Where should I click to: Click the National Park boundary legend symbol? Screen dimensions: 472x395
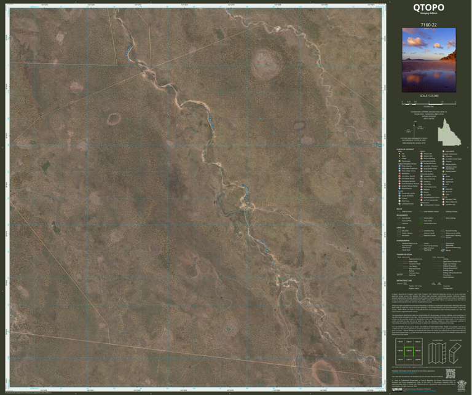[421, 218]
